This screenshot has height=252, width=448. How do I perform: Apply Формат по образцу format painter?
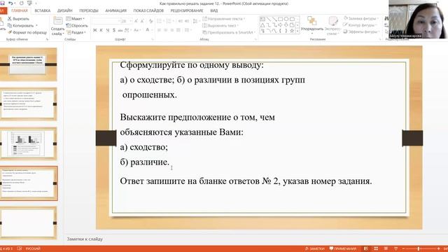27,32
